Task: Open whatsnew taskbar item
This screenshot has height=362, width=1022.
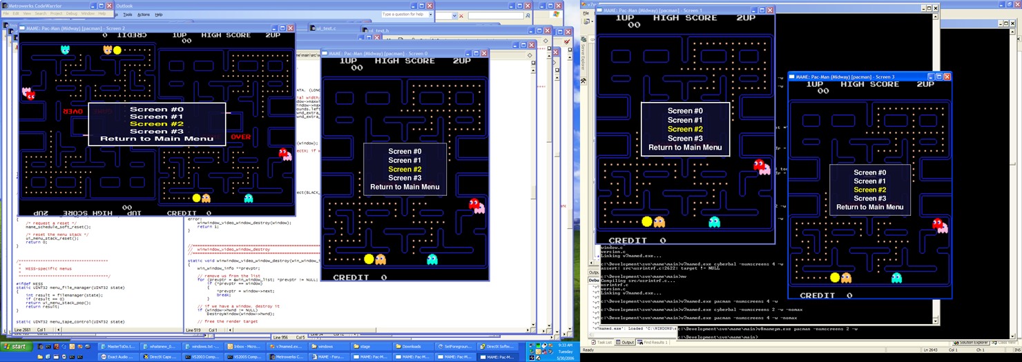Action: pyautogui.click(x=160, y=347)
